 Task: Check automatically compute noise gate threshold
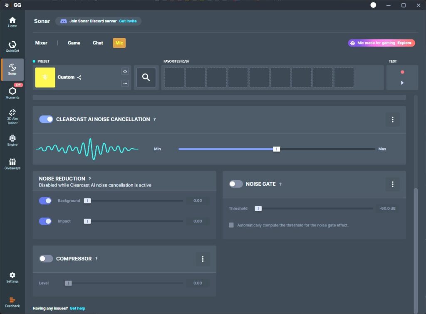[x=231, y=225]
